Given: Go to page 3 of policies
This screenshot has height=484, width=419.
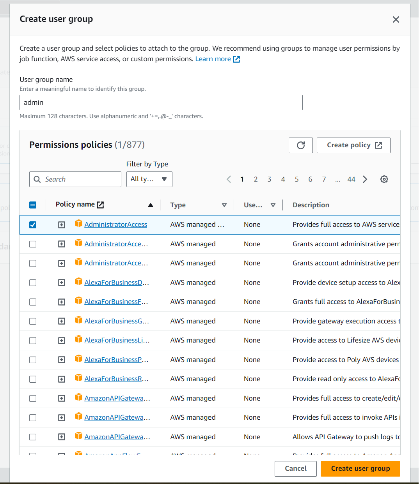Looking at the screenshot, I should (269, 179).
